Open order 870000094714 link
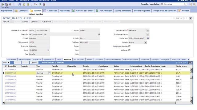This screenshot has height=110, width=197. (x=11, y=69)
